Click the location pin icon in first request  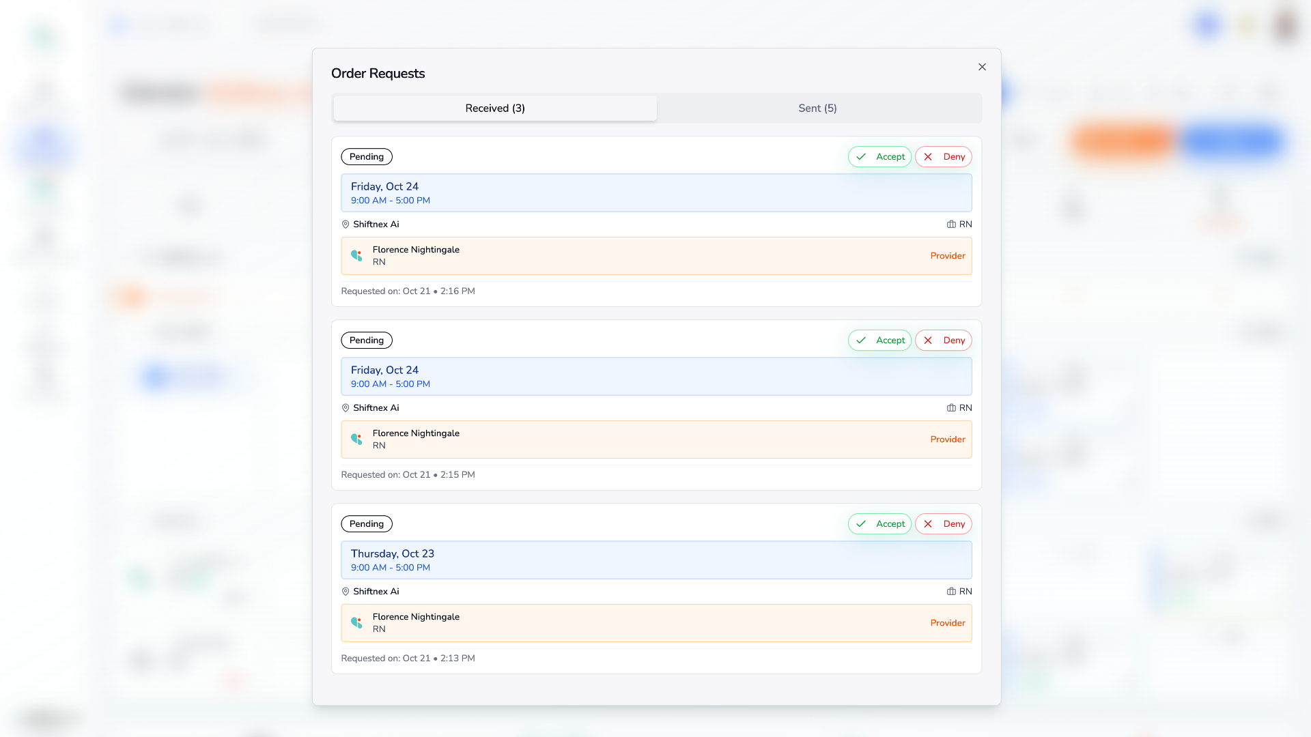point(346,225)
